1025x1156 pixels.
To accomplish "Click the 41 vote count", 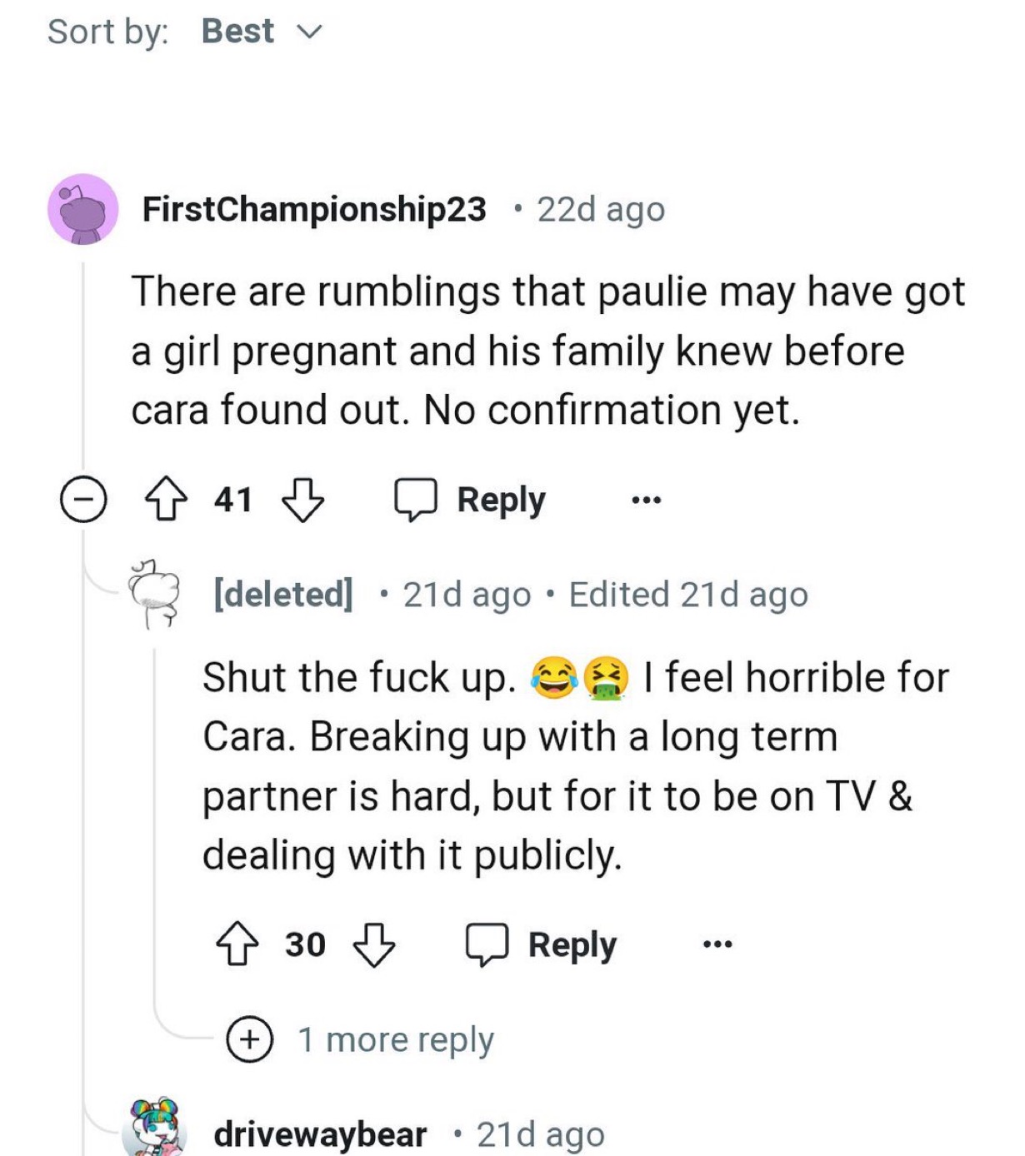I will coord(233,500).
